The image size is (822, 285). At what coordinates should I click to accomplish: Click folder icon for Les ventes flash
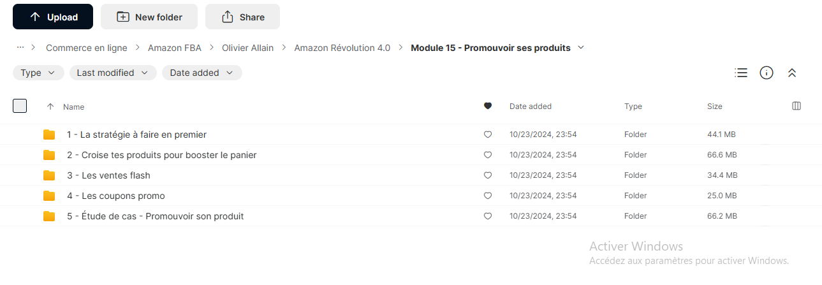point(49,175)
